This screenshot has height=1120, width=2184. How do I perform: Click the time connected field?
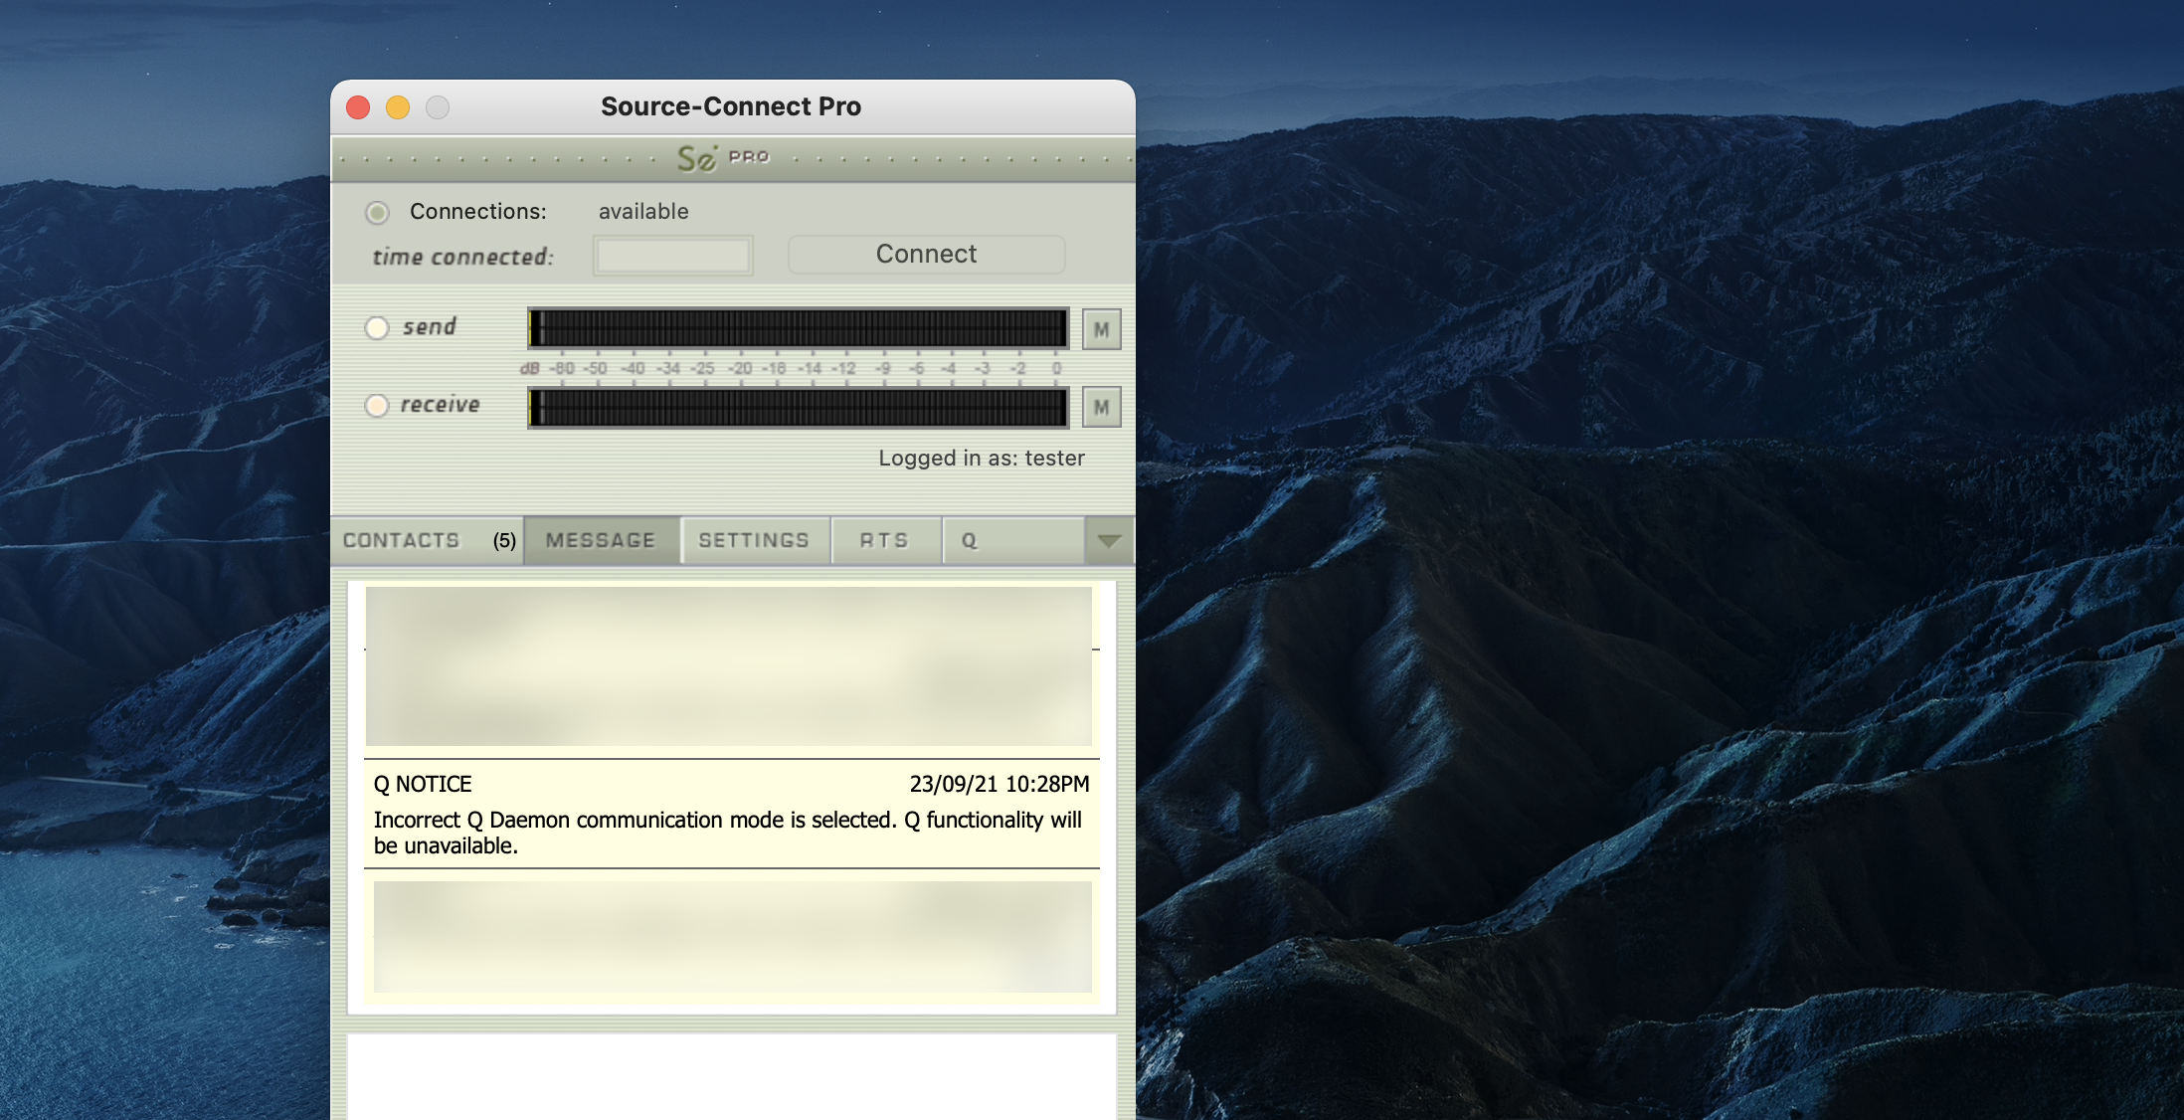[673, 256]
